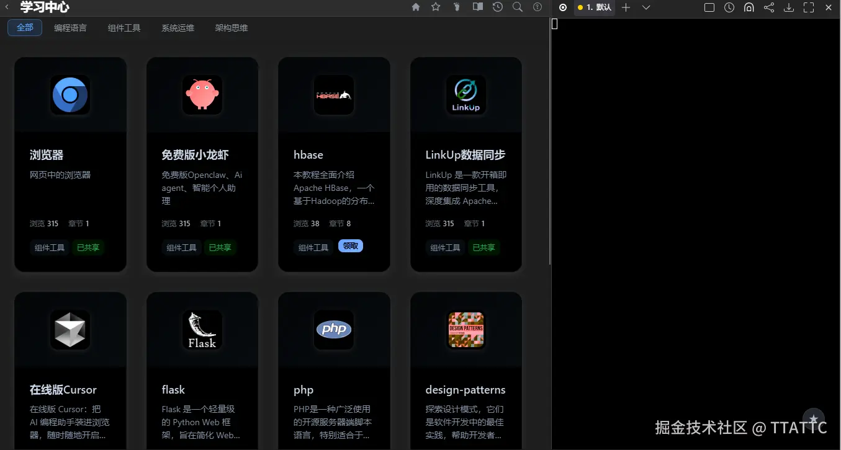The height and width of the screenshot is (450, 841).
Task: Select the 1. 默认 terminal tab
Action: coord(595,7)
